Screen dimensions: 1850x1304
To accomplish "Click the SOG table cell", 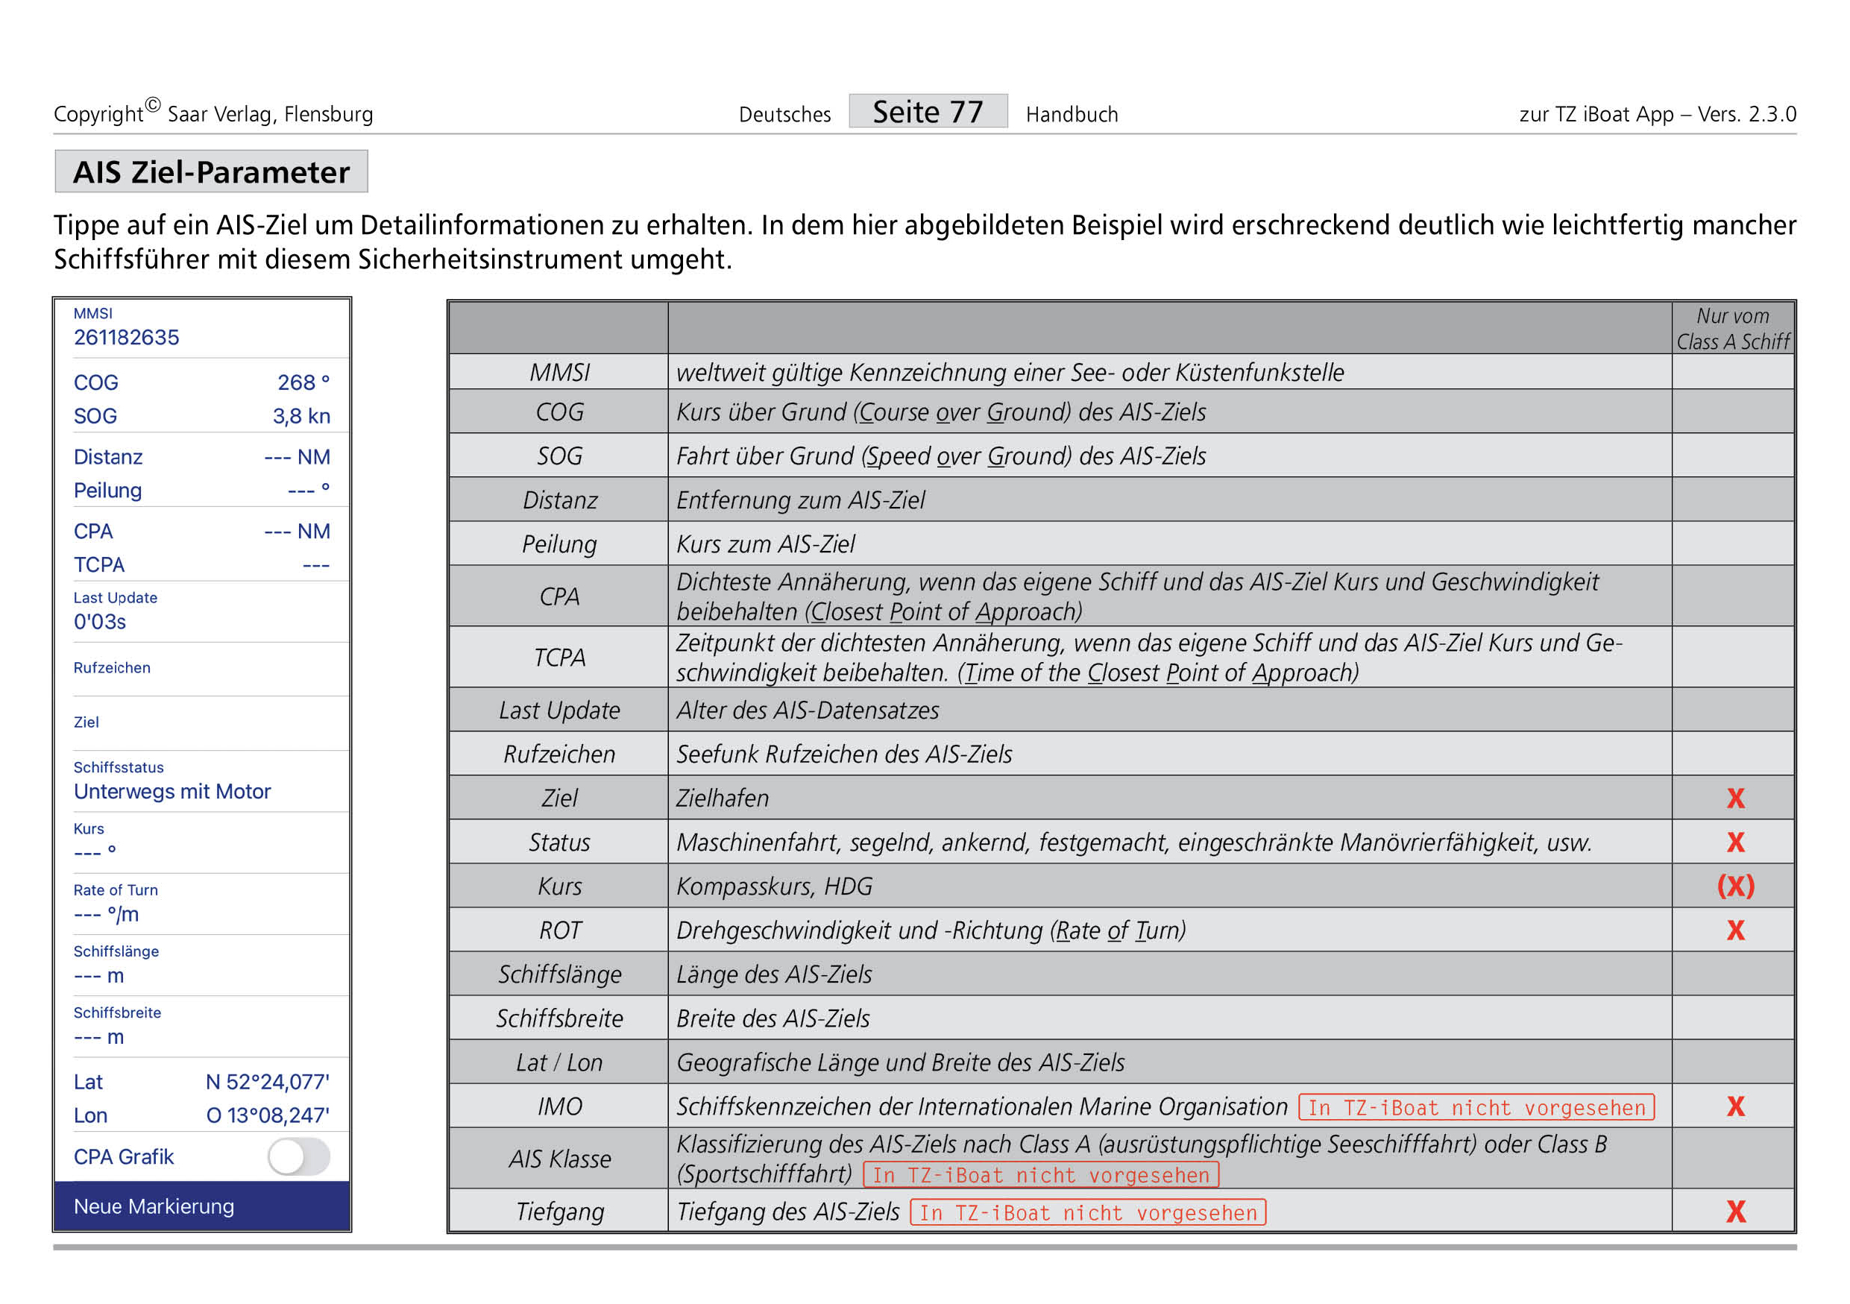I will pos(559,456).
